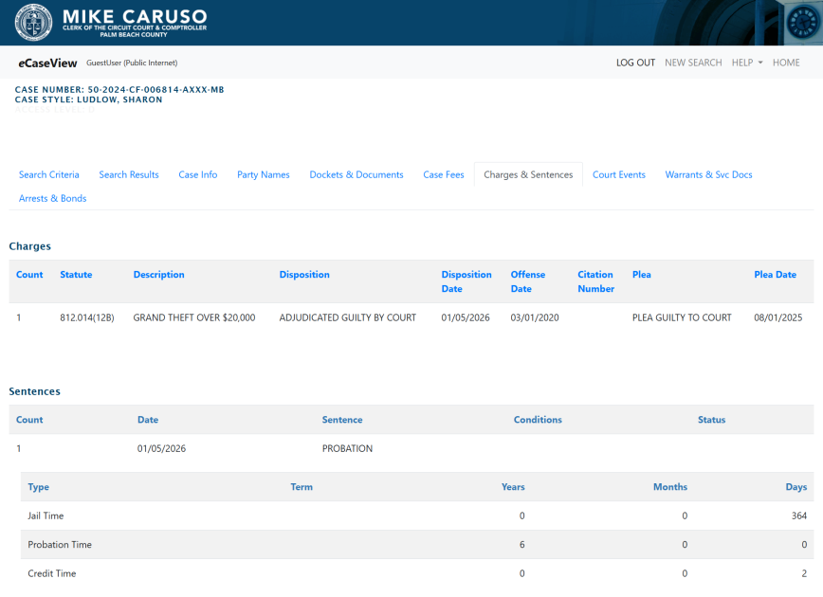Screen dimensions: 823x597
Task: Select the Charges & Sentences tab
Action: tap(528, 175)
